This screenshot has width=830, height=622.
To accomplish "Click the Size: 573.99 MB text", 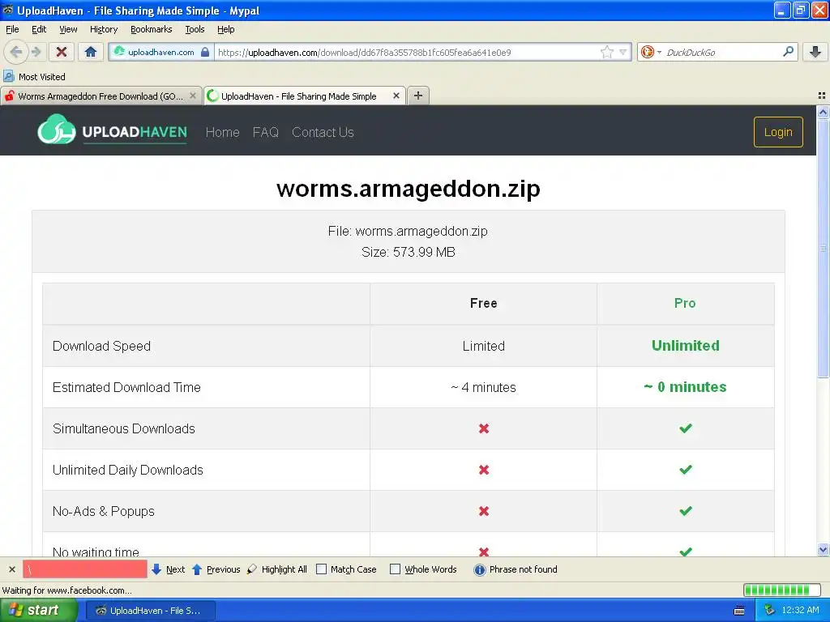I will [x=409, y=253].
